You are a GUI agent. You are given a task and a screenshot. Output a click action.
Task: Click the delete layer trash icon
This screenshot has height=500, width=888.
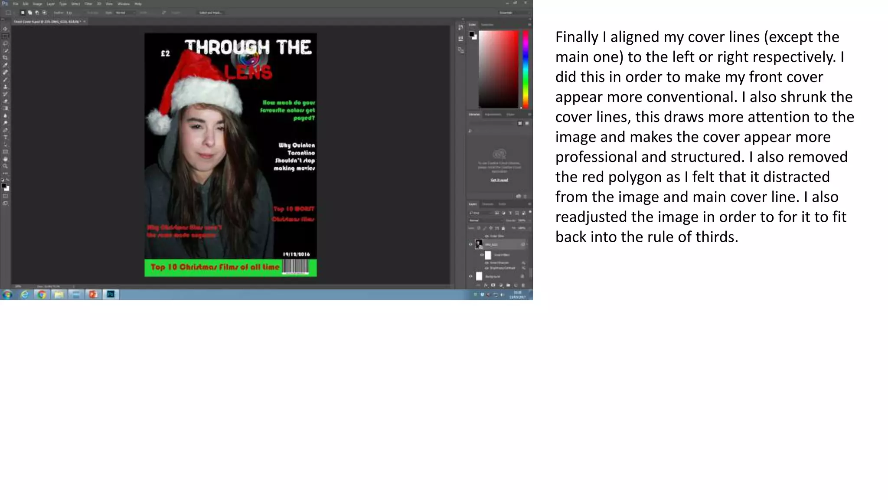(523, 285)
